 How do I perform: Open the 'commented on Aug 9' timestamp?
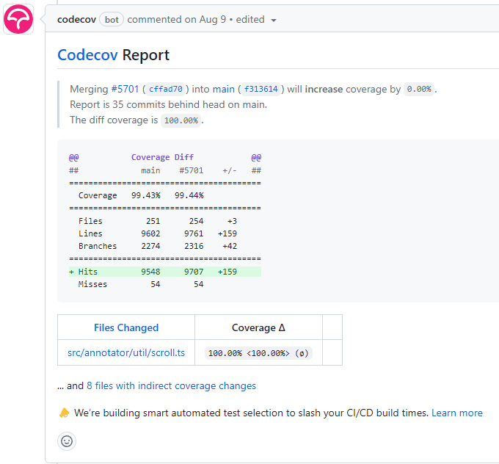177,19
